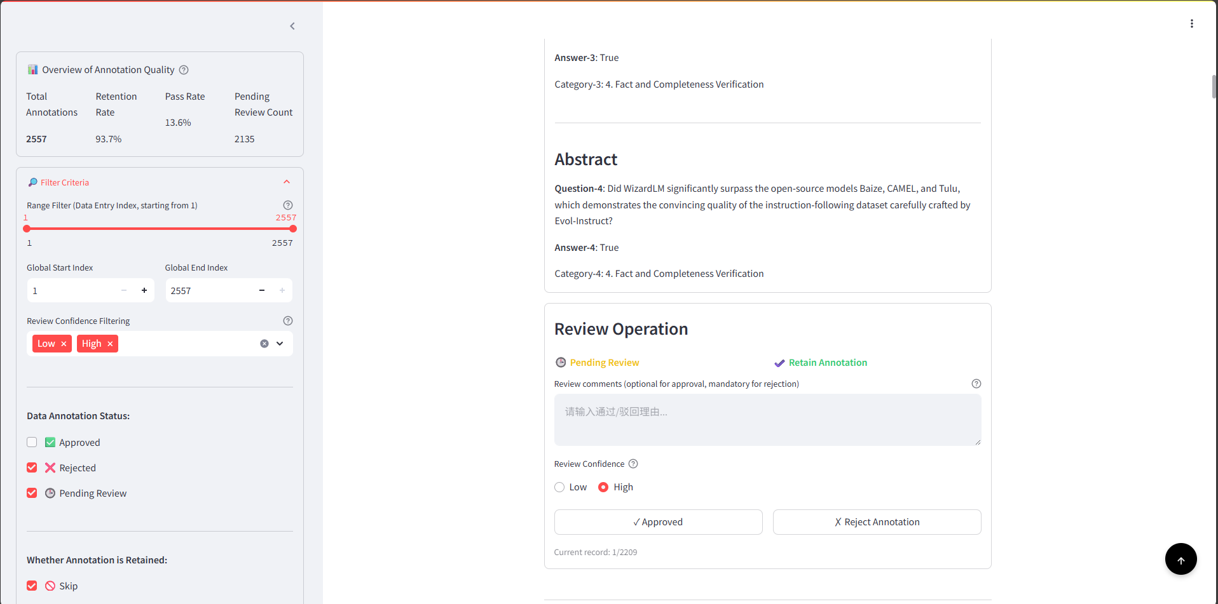Click the range slider's right handle
This screenshot has width=1218, height=604.
pos(293,229)
